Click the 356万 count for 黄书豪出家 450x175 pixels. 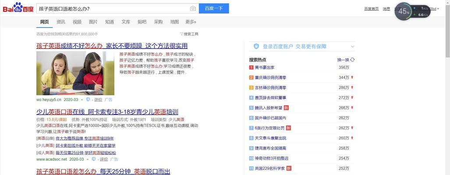point(344,68)
